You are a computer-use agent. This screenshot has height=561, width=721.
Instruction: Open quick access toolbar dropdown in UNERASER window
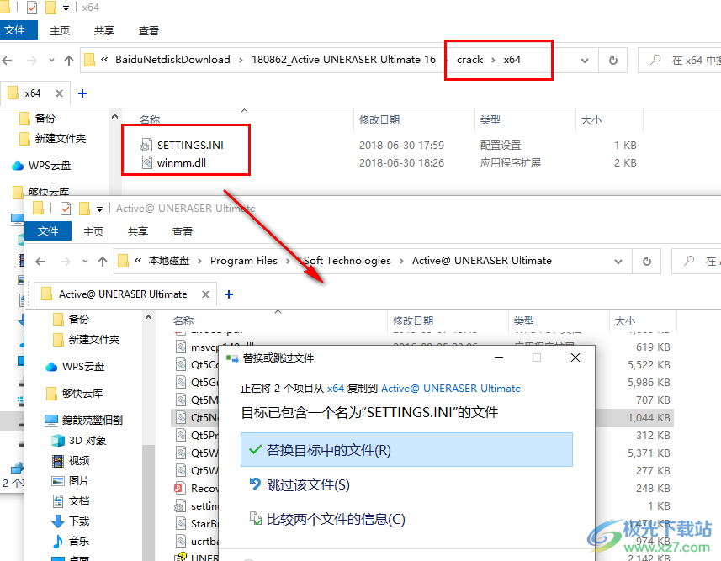(x=99, y=209)
